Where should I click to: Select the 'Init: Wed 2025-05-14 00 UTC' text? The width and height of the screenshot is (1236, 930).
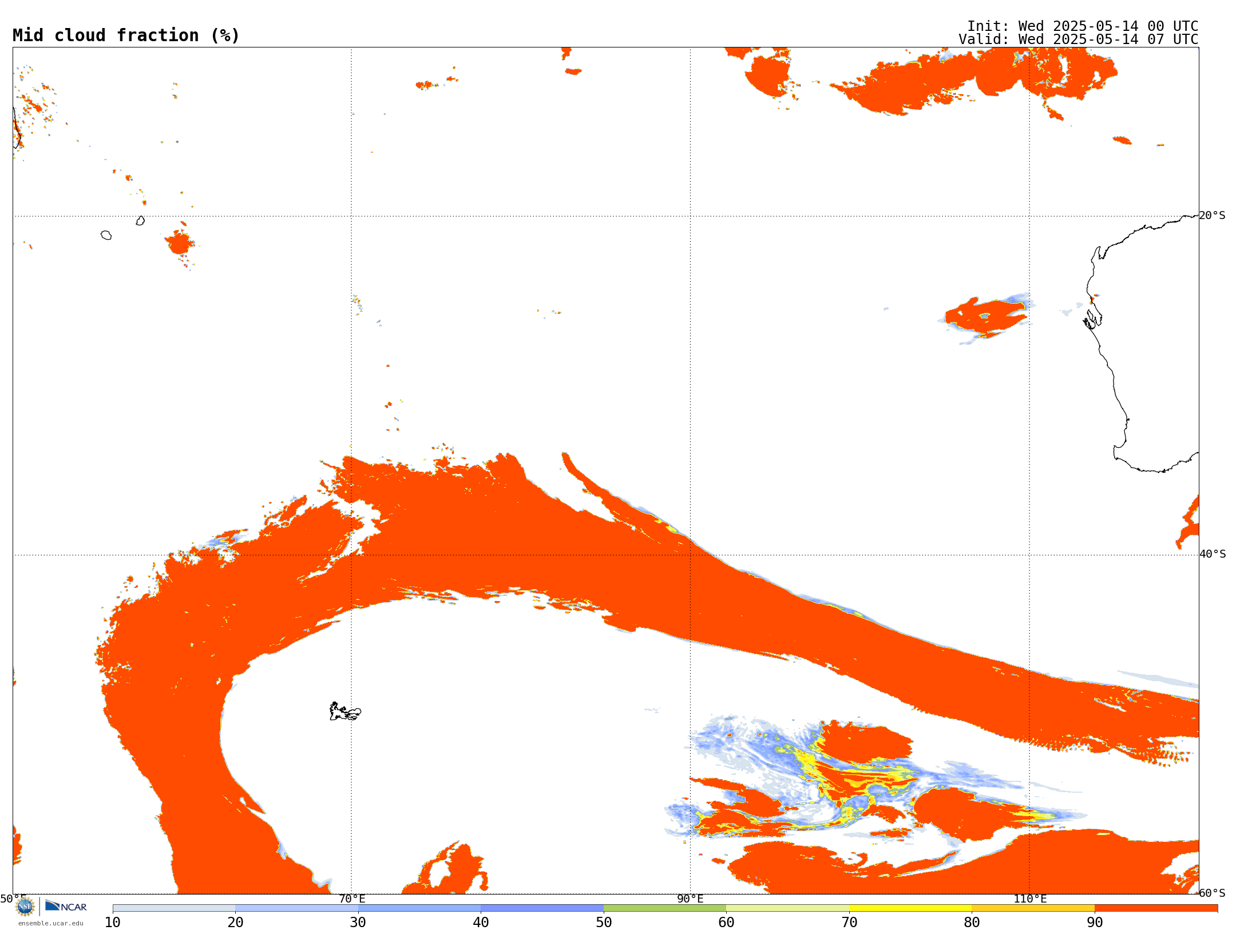pyautogui.click(x=1083, y=26)
